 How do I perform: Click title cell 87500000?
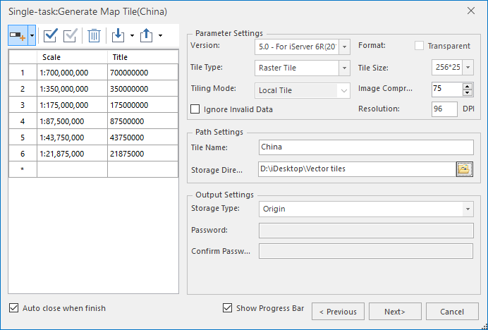(143, 121)
